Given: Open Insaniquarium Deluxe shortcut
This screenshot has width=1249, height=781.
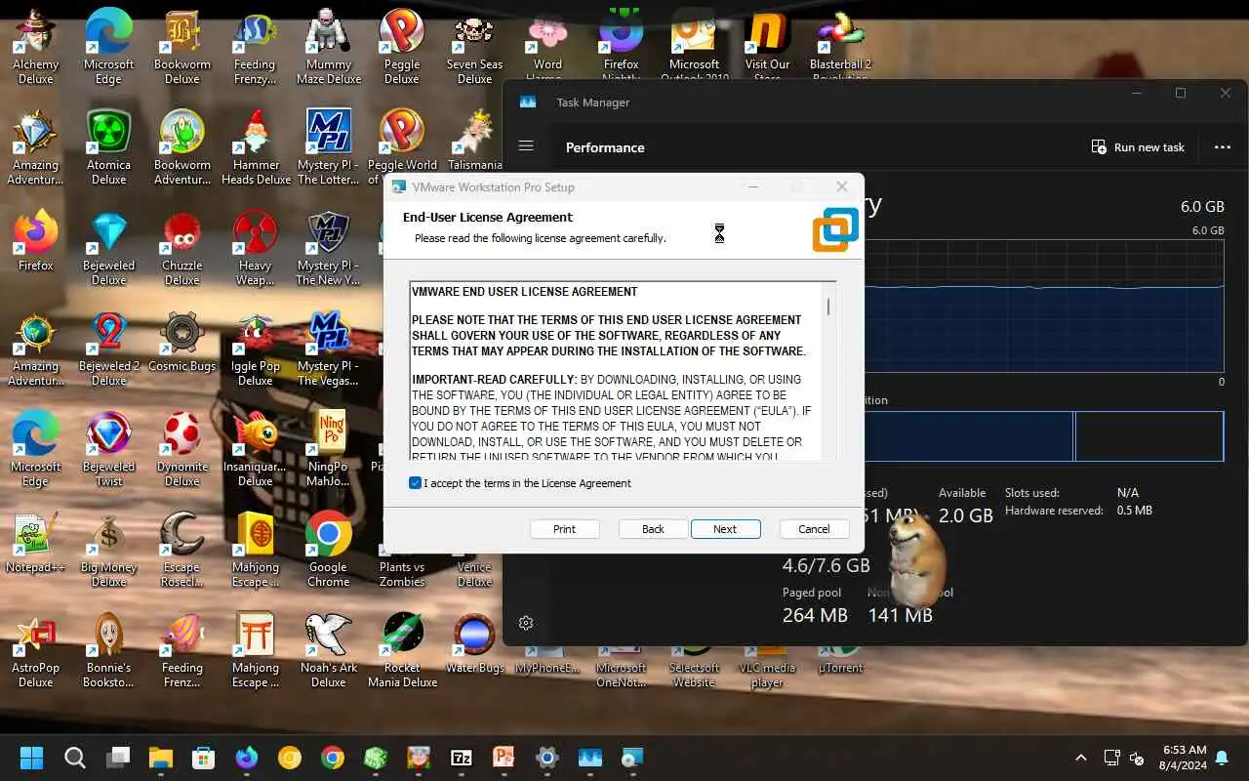Looking at the screenshot, I should [x=255, y=449].
